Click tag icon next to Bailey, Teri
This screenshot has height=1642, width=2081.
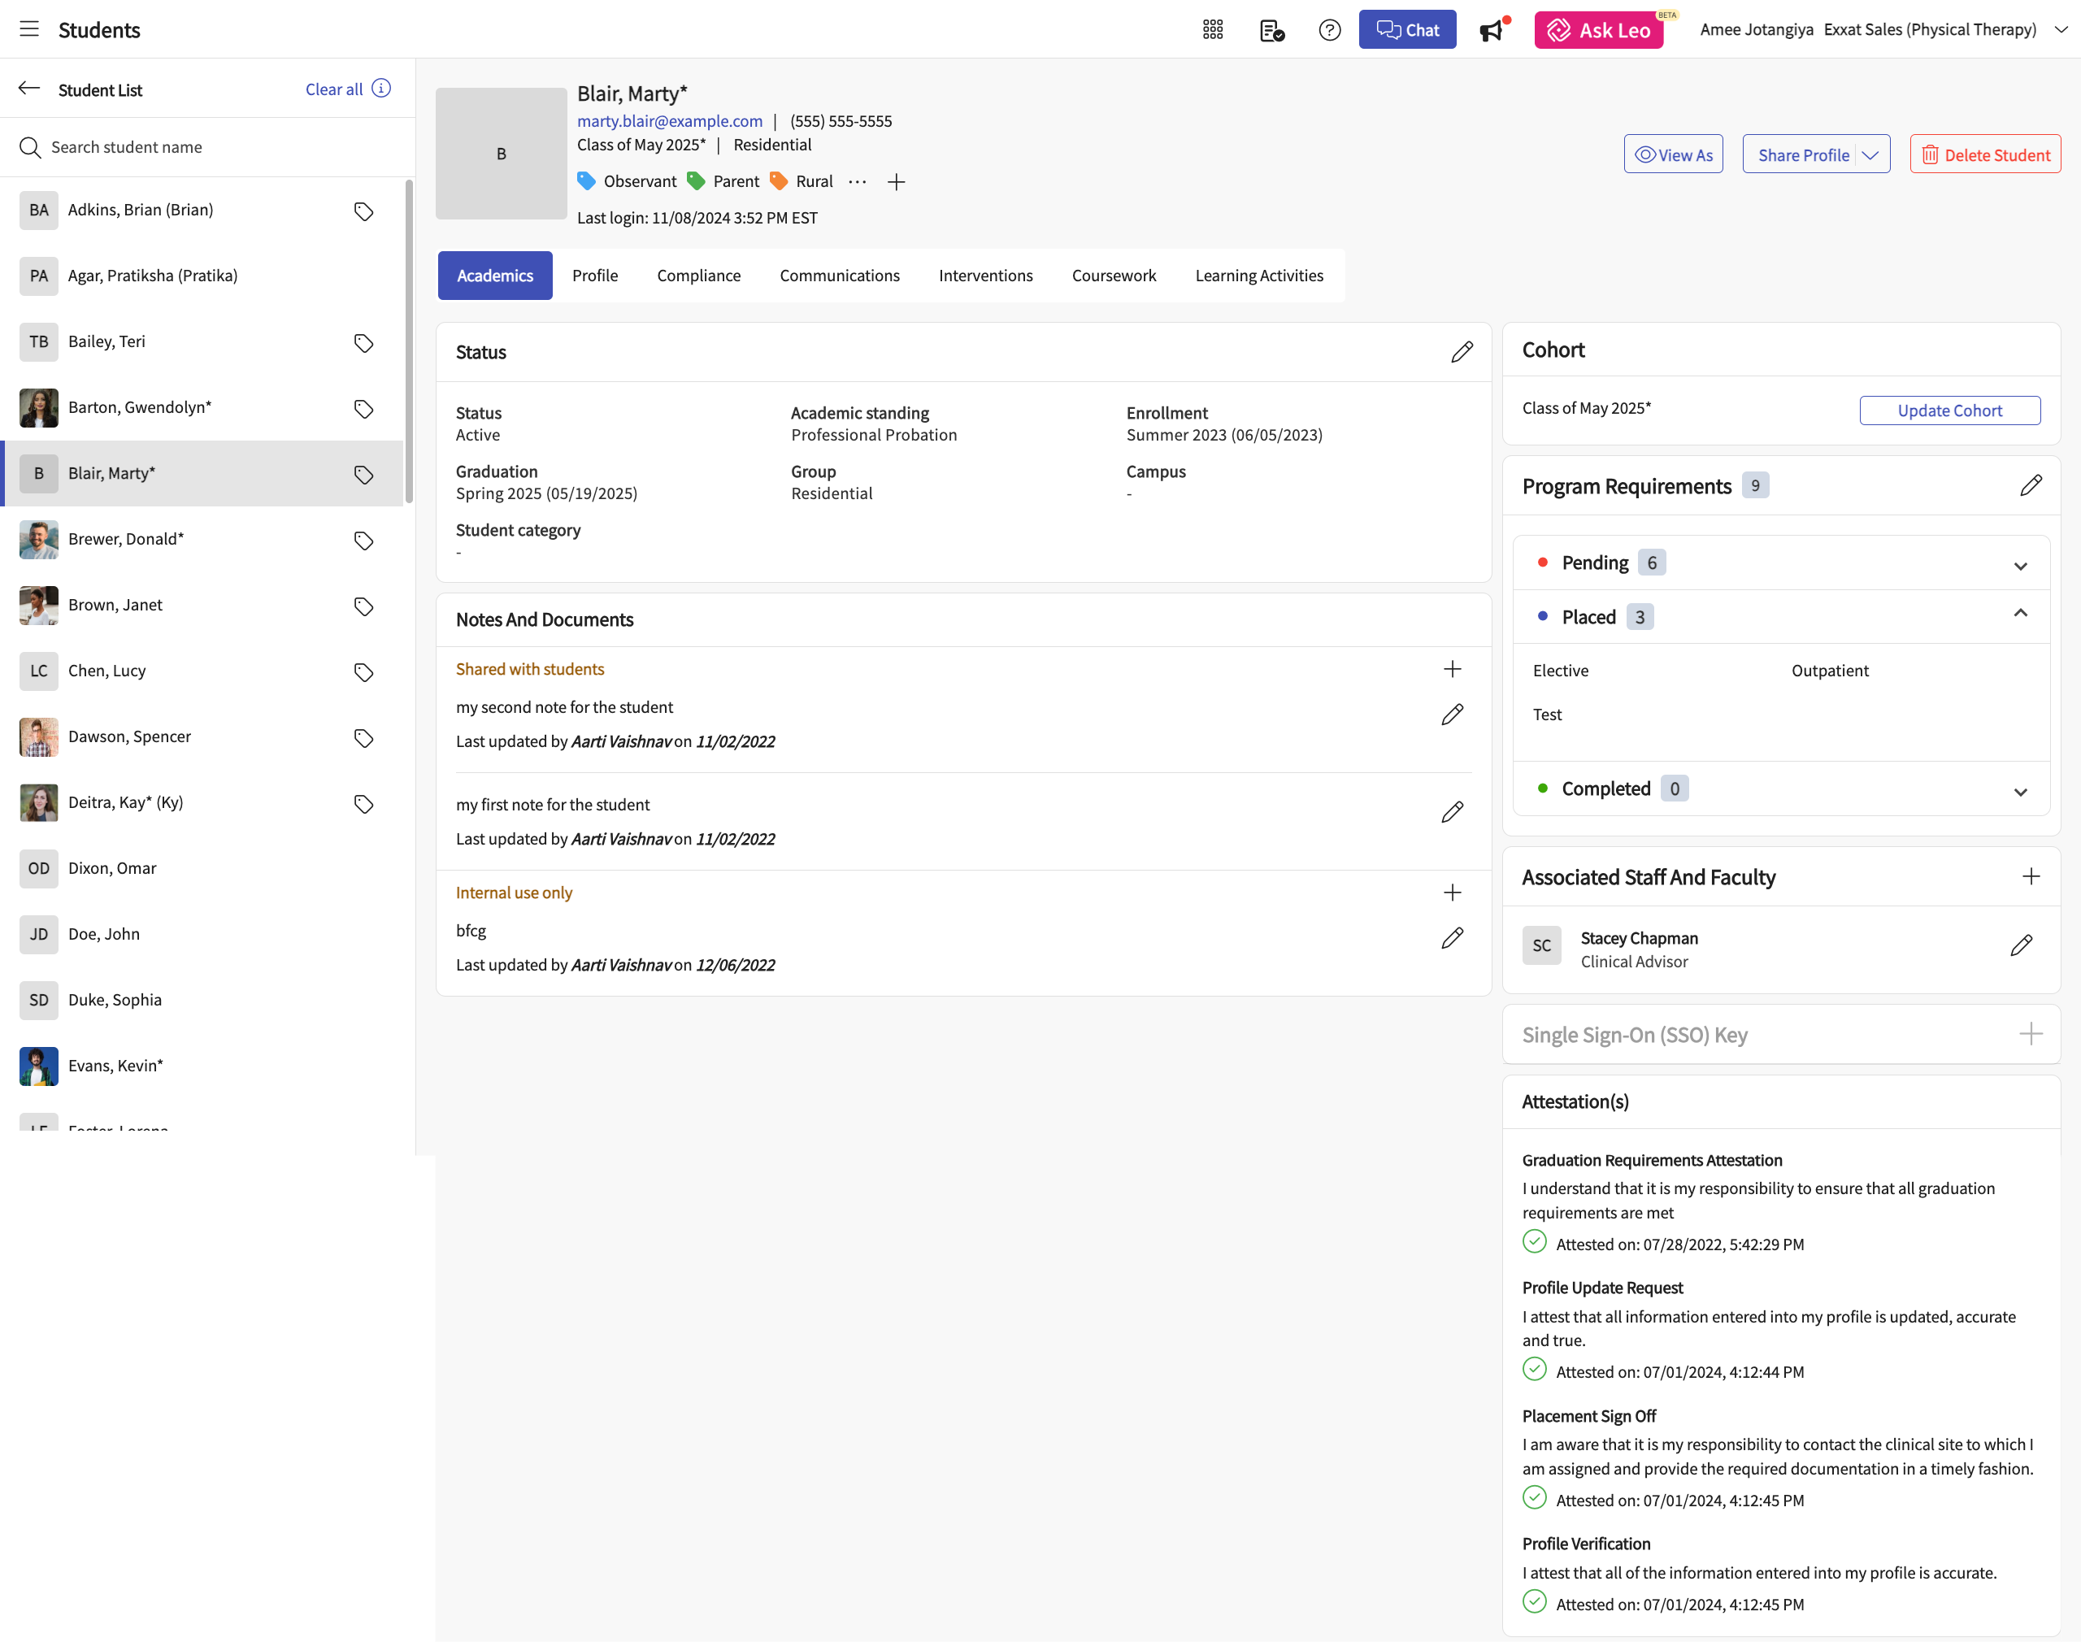pos(363,342)
